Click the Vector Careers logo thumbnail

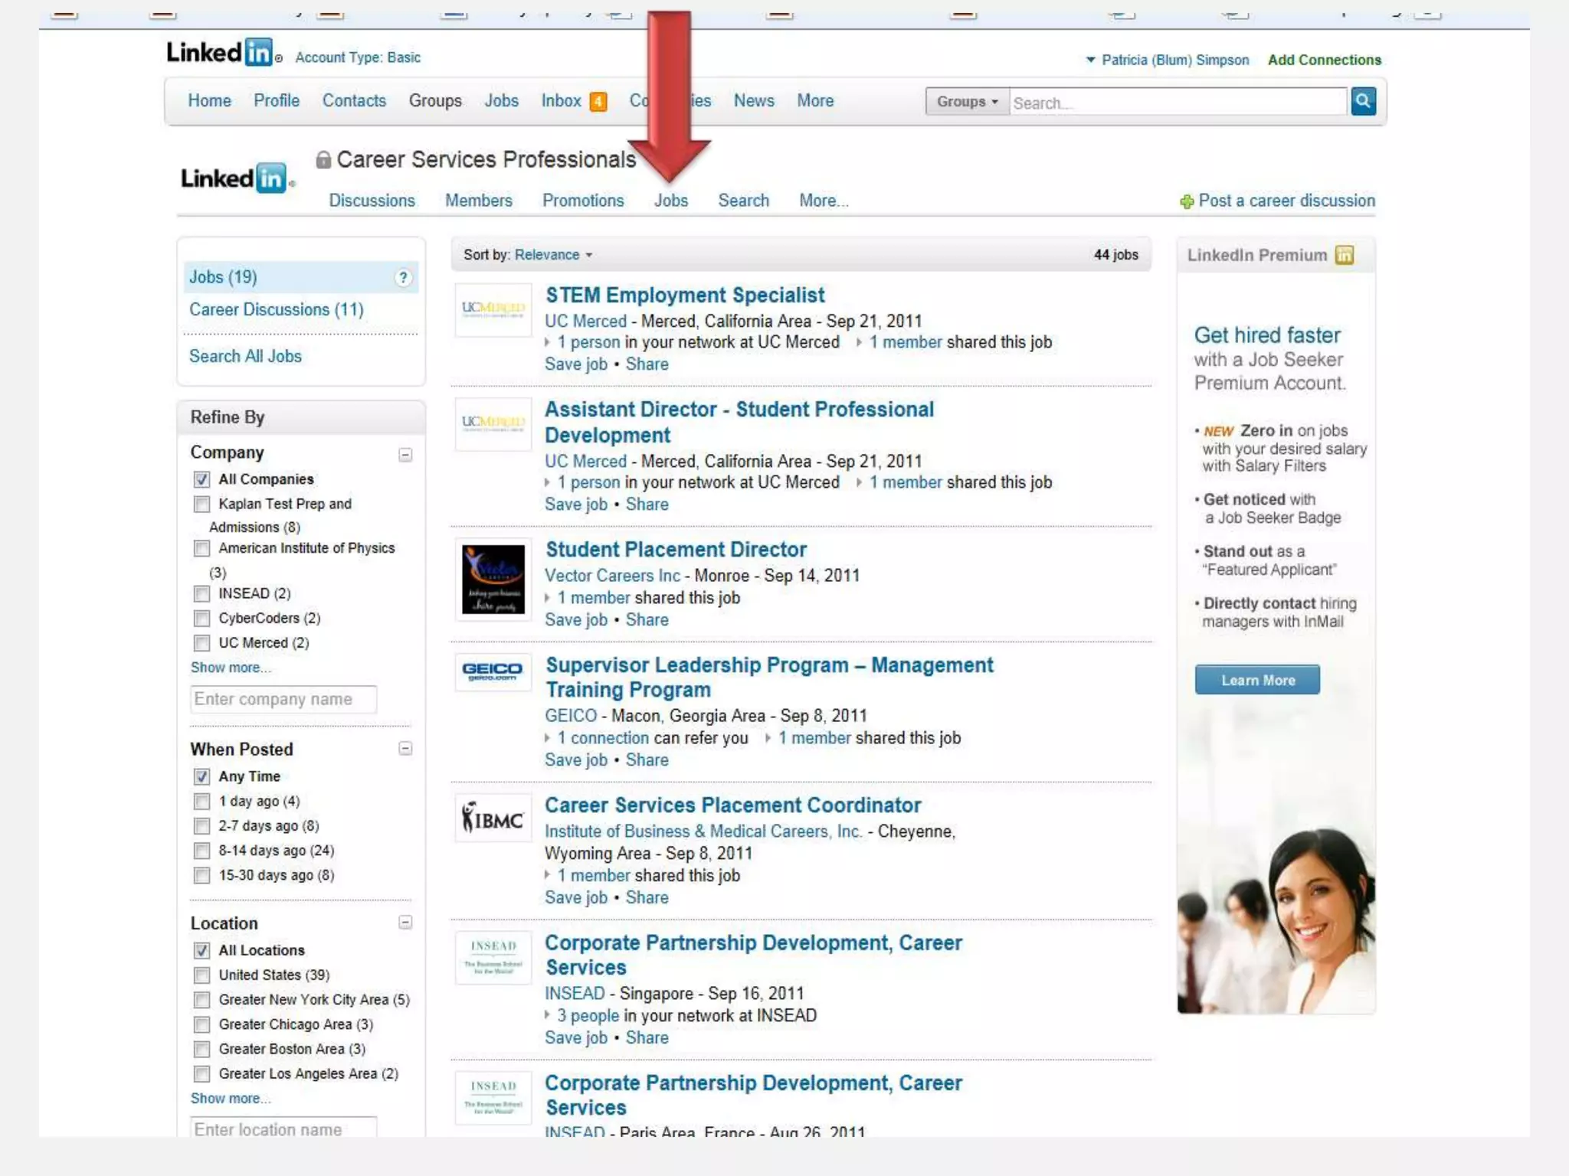[x=493, y=579]
